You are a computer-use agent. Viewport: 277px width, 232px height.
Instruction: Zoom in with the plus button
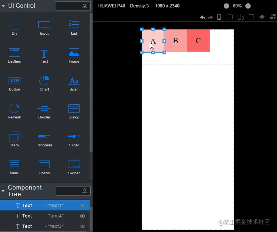[x=248, y=6]
